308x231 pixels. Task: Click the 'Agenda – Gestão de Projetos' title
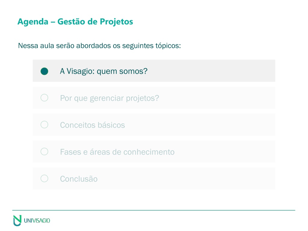point(75,22)
